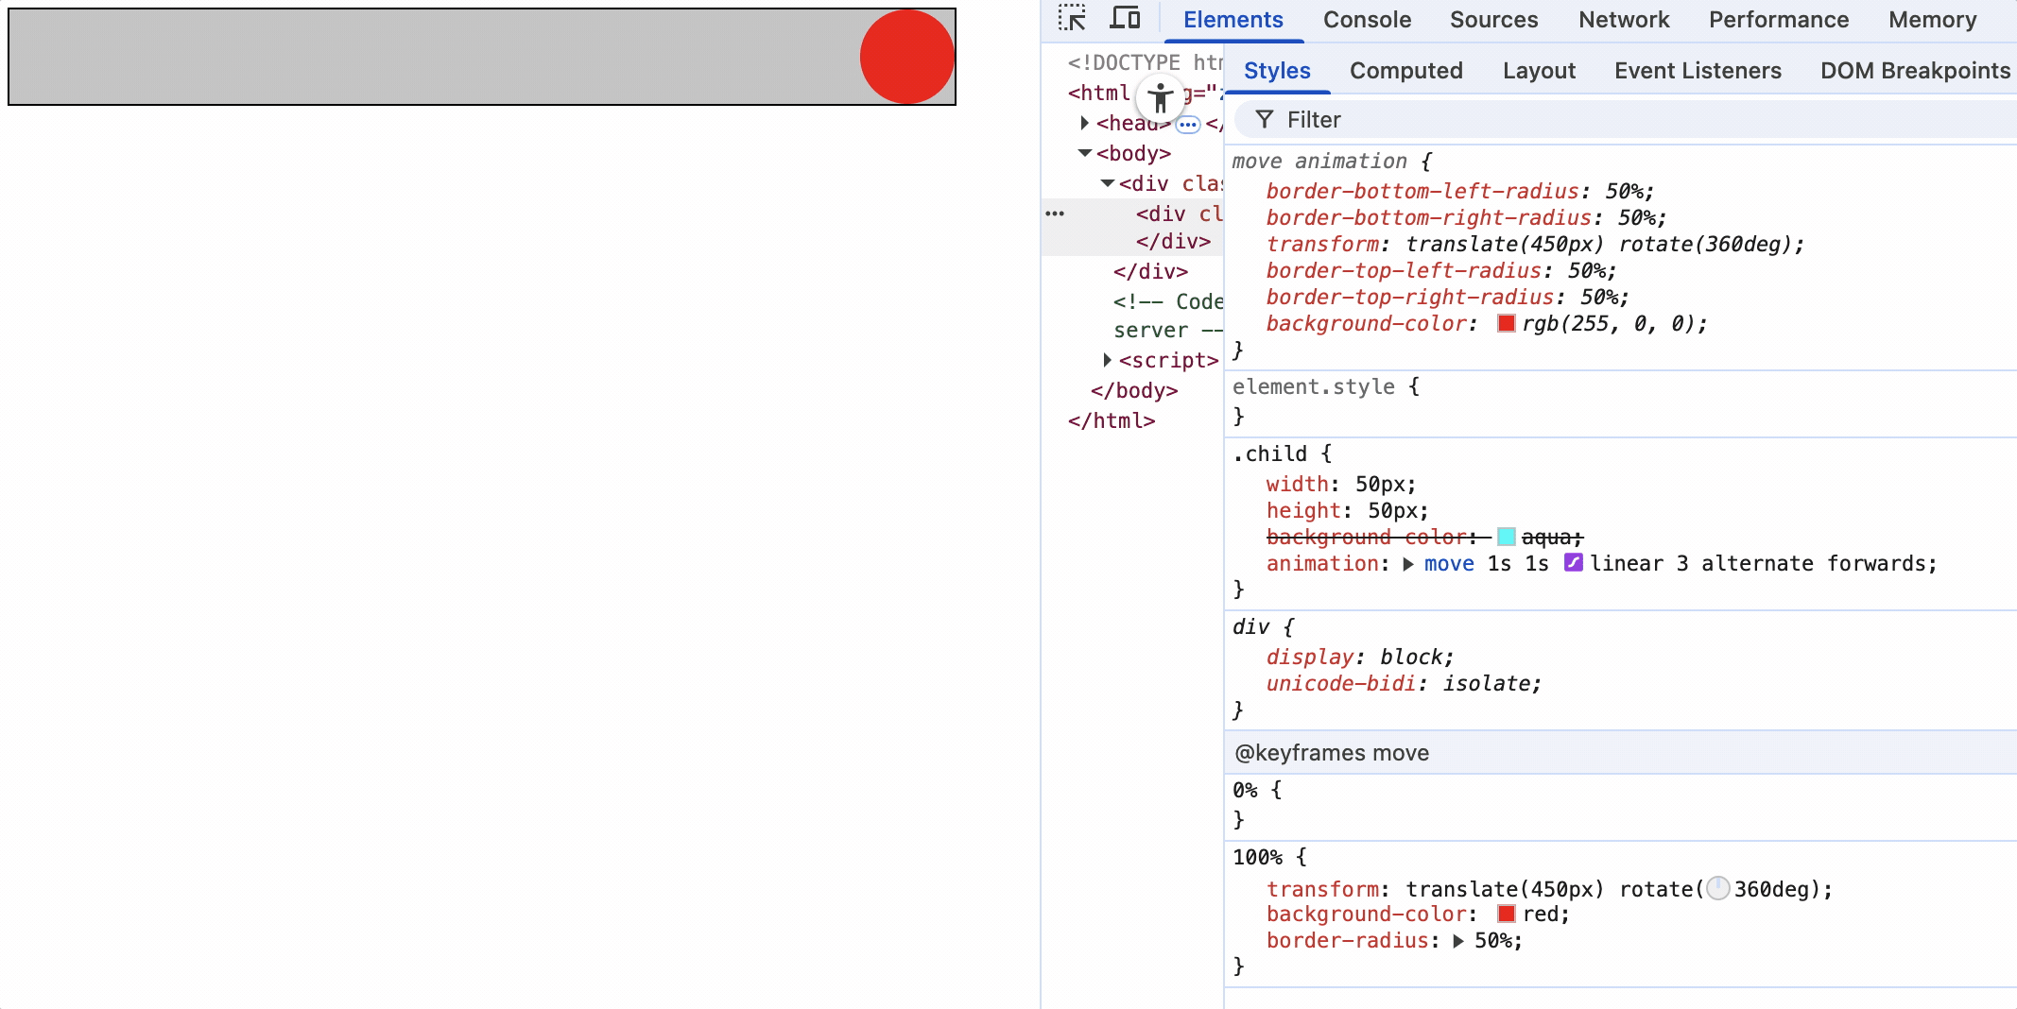Click the accessibility figure badge icon
The height and width of the screenshot is (1009, 2017).
click(1161, 97)
